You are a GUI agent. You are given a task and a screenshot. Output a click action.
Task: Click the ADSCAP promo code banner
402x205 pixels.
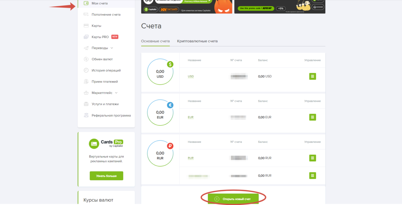pos(280,7)
